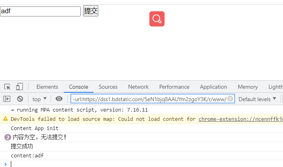This screenshot has height=167, width=283.
Task: Open the chrome-extension source map link
Action: (x=240, y=119)
